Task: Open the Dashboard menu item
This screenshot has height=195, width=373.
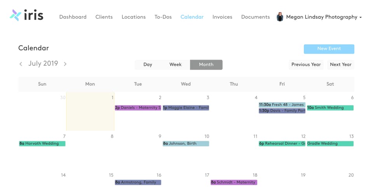Action: coord(73,17)
